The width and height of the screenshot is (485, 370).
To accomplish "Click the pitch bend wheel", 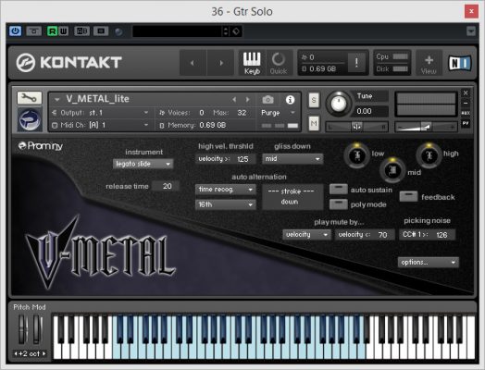I will coord(22,329).
